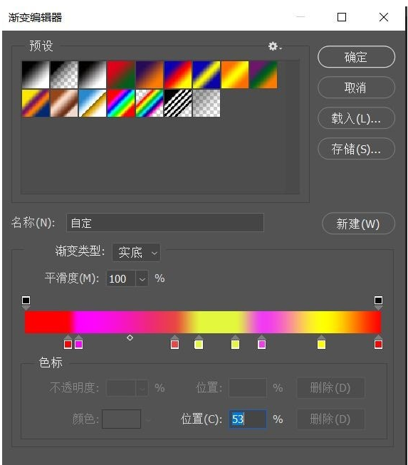
Task: Select the chrome gradient preset
Action: 93,103
